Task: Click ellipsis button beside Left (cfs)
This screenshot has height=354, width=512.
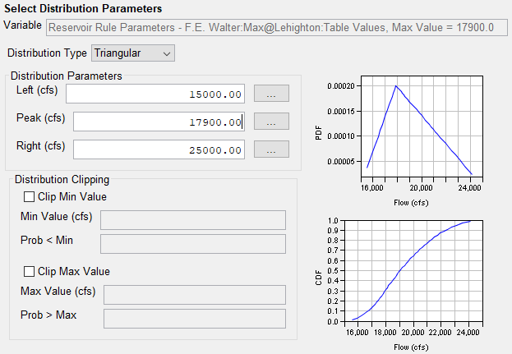Action: pyautogui.click(x=270, y=94)
